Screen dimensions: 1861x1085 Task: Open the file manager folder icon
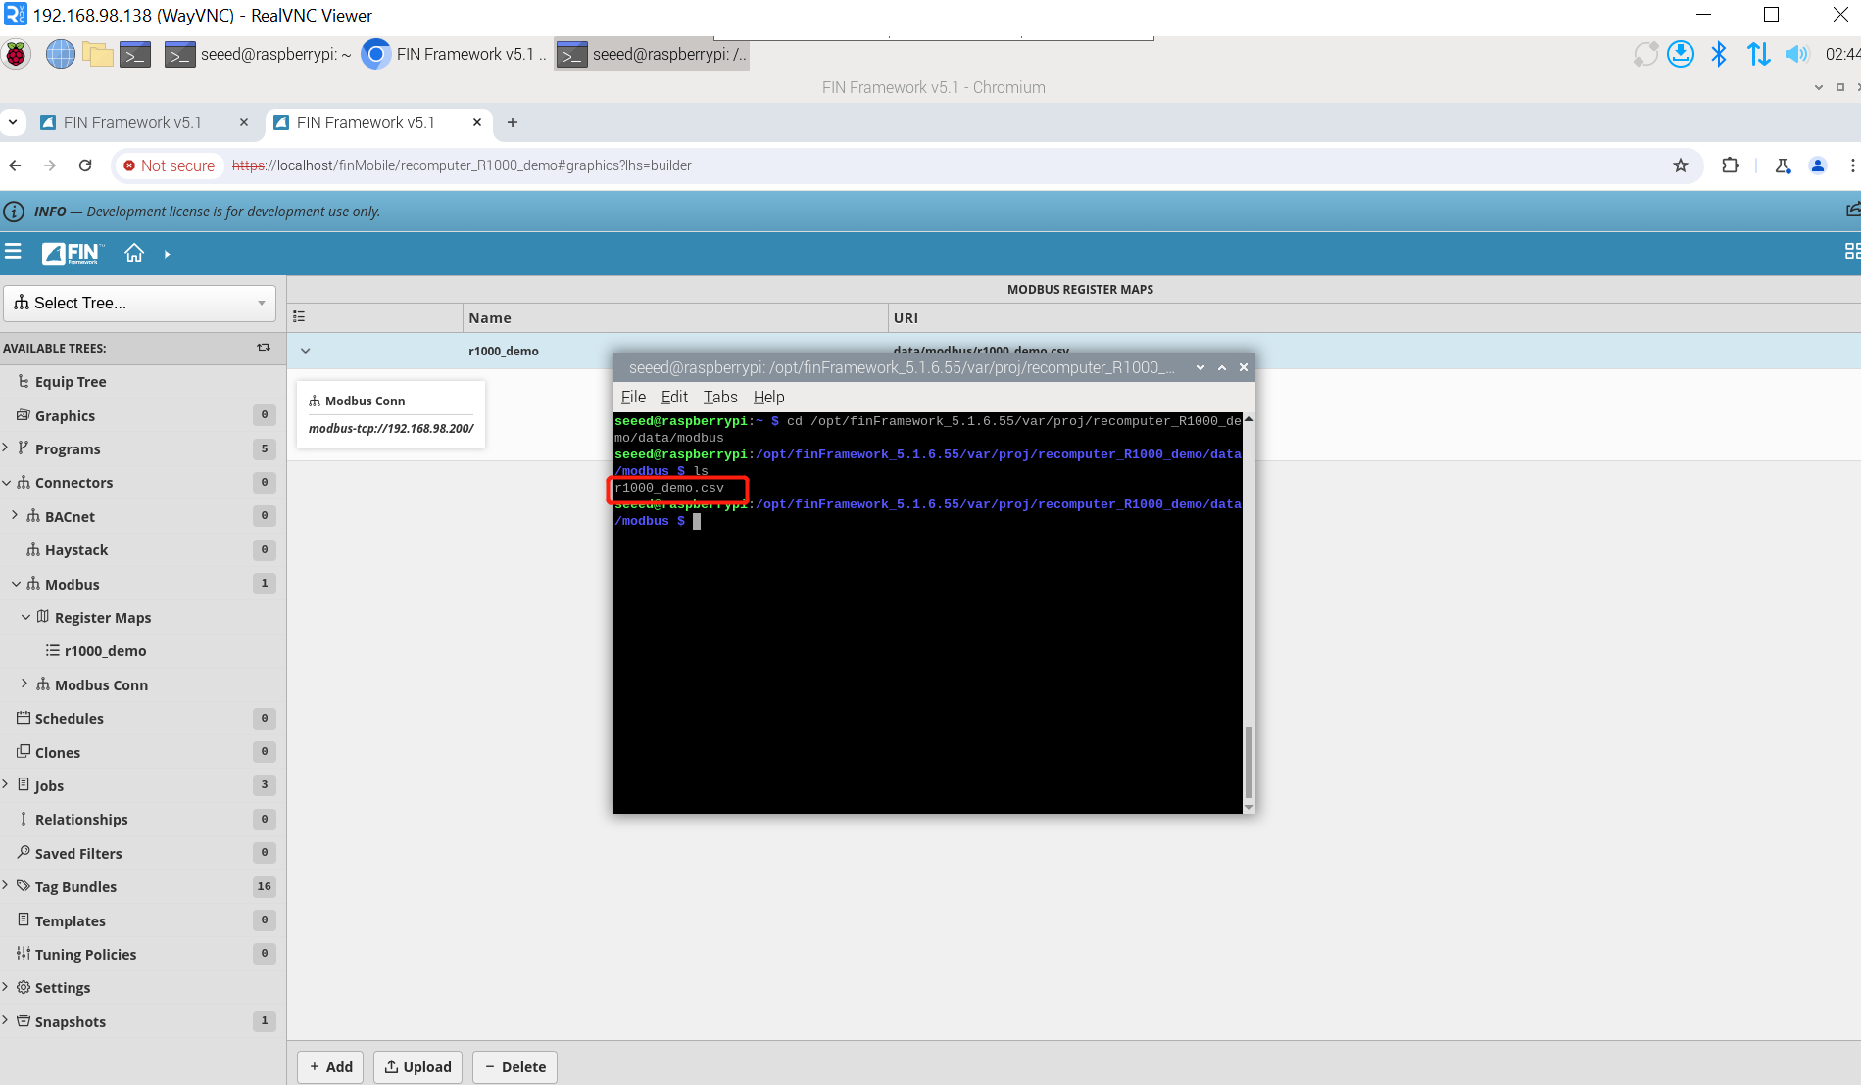[x=97, y=55]
